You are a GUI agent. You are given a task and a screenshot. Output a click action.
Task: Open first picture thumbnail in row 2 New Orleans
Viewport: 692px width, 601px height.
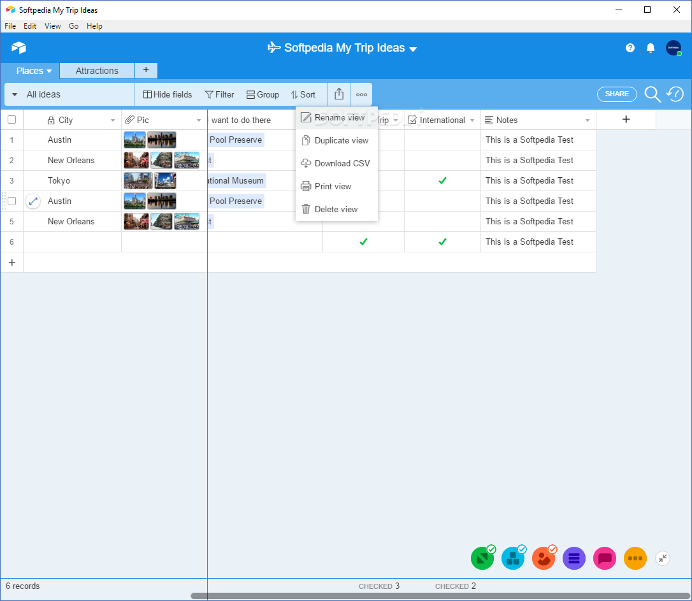point(136,160)
